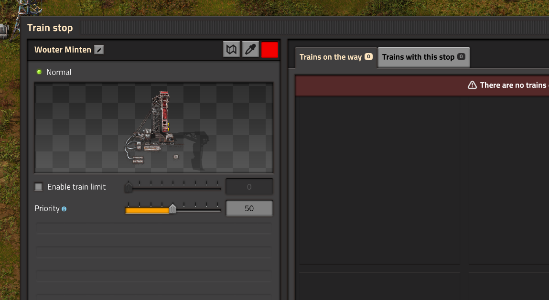Click the There are no trains warning text
The height and width of the screenshot is (300, 549).
point(514,85)
